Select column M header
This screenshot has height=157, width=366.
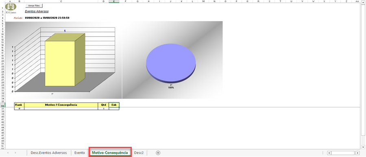point(203,1)
